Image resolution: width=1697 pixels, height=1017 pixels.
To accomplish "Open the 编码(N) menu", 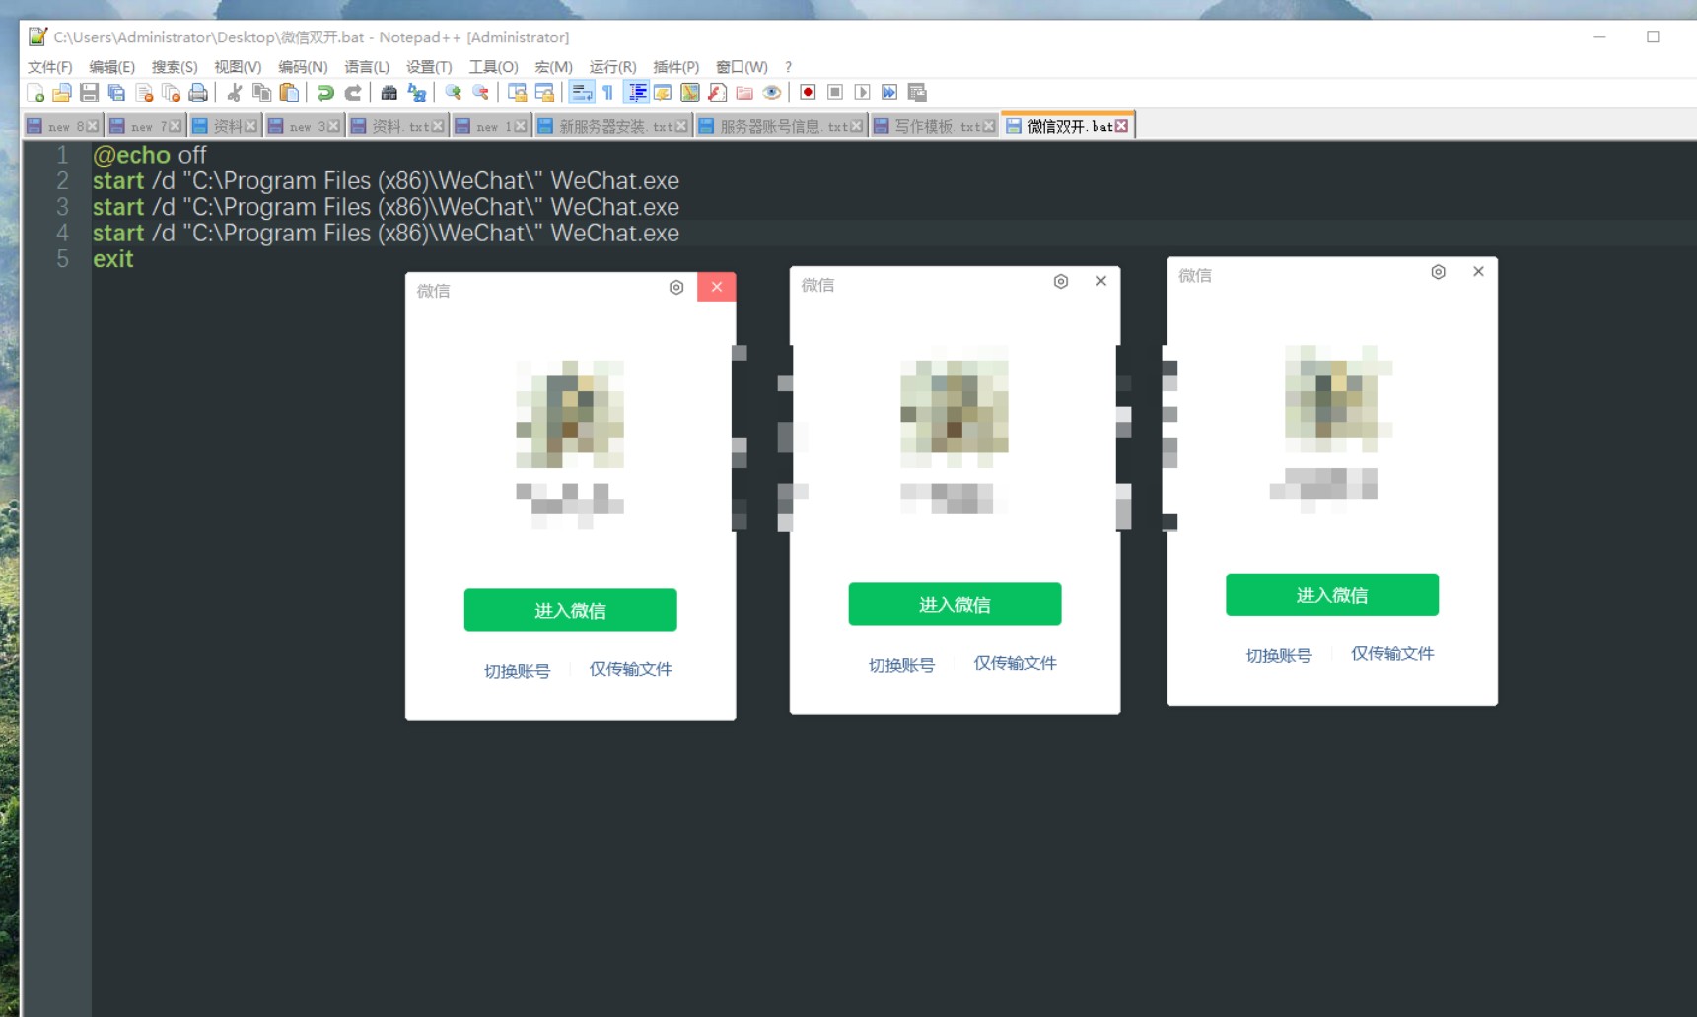I will (x=303, y=67).
